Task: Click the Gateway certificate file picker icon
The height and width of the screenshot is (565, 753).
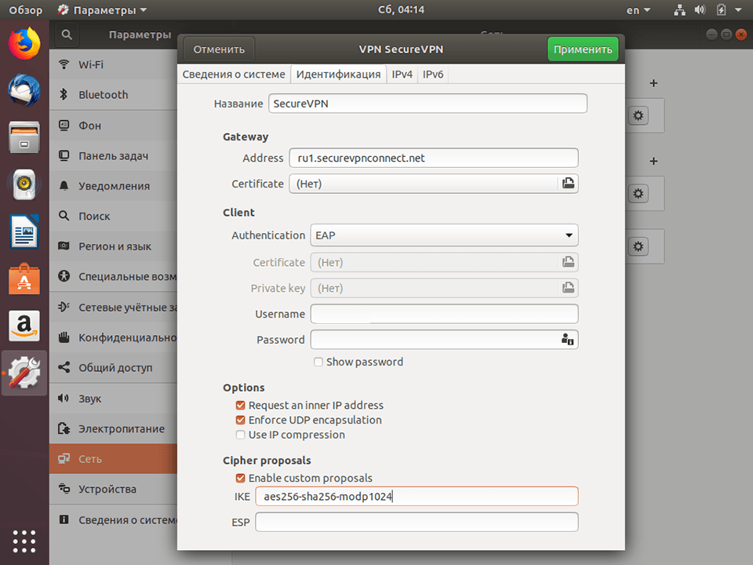Action: 568,184
